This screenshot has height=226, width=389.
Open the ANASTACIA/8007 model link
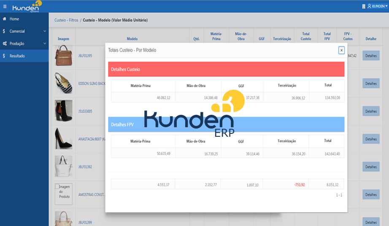[92, 139]
